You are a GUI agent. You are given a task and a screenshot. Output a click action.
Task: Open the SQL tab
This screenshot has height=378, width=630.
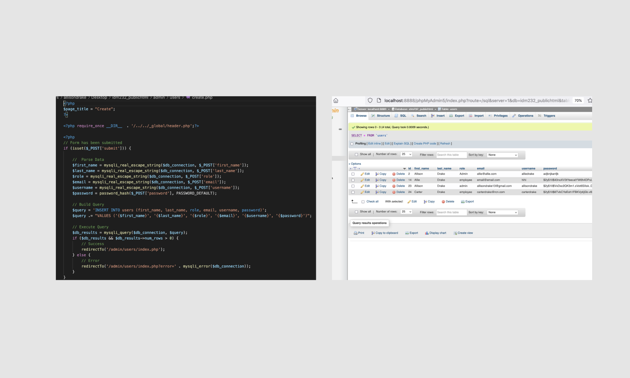(401, 116)
